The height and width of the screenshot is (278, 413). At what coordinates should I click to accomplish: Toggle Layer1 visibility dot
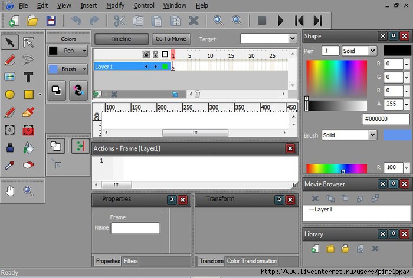pos(146,67)
